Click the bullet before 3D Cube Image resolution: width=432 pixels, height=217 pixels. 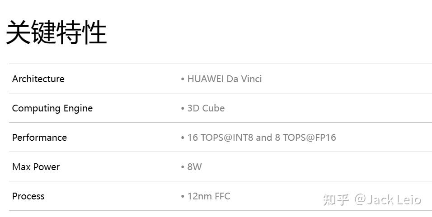pos(183,109)
